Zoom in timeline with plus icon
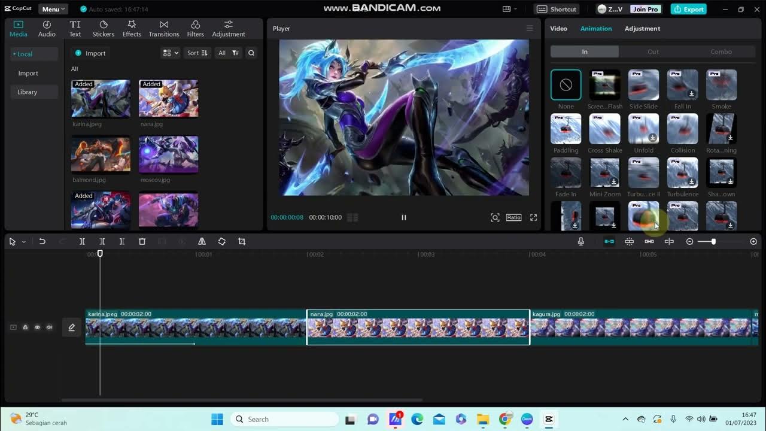The width and height of the screenshot is (766, 431). [753, 241]
